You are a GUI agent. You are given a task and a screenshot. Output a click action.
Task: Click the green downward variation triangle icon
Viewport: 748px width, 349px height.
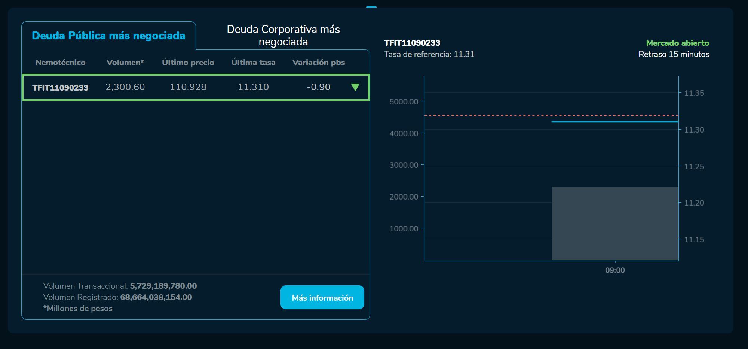355,87
